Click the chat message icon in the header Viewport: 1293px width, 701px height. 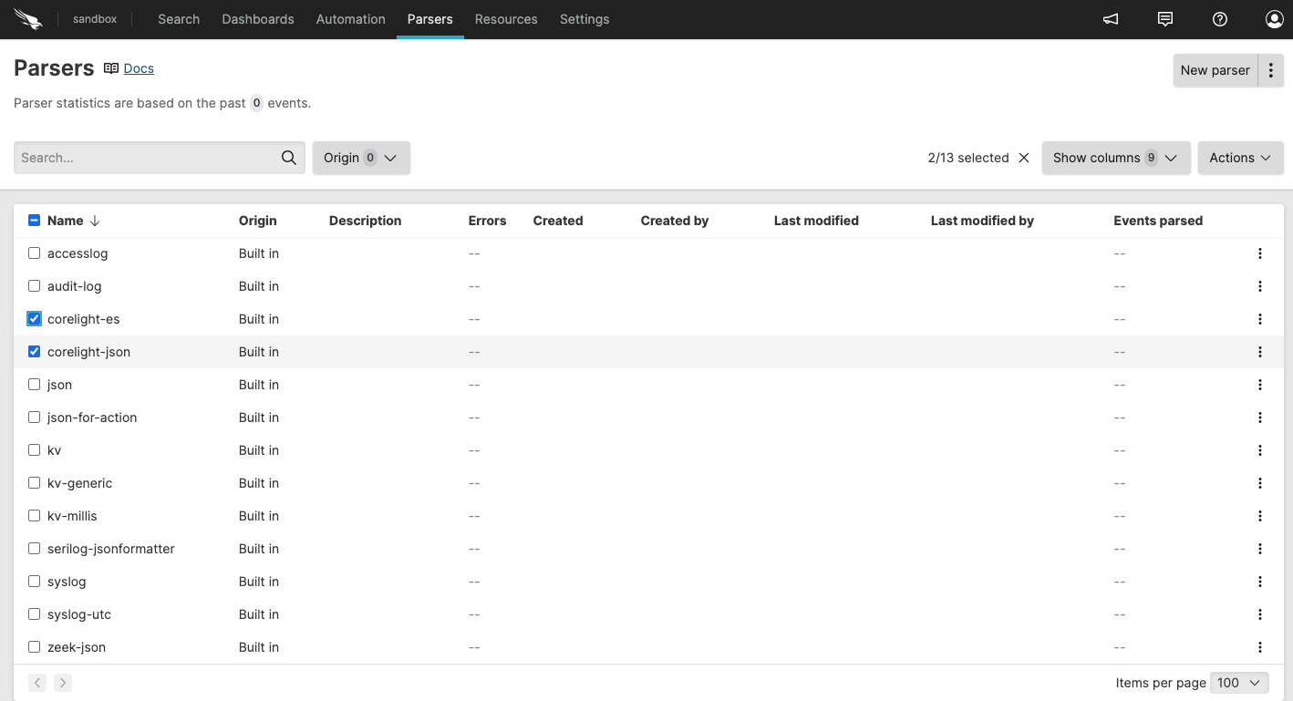(x=1164, y=18)
